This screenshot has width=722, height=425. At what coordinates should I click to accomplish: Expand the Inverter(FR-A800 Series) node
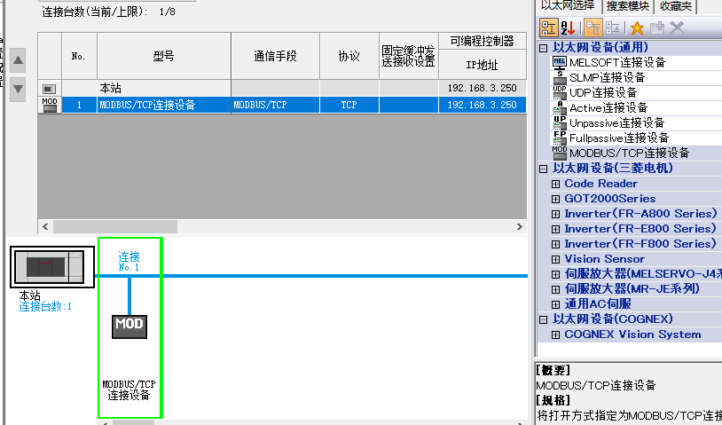point(556,214)
